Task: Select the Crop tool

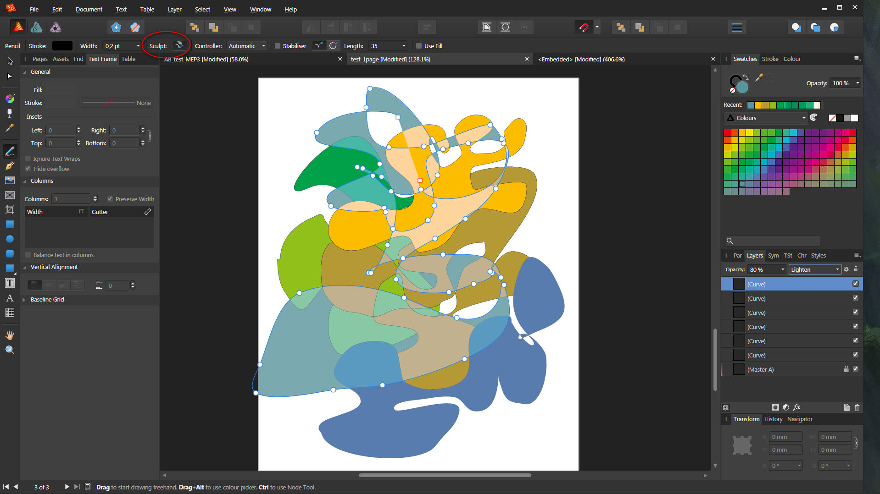Action: point(10,210)
